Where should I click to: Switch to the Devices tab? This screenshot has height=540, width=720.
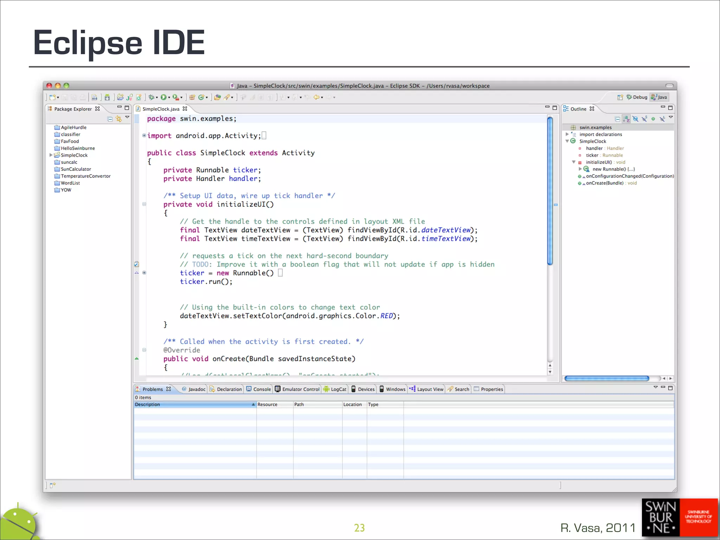tap(363, 389)
